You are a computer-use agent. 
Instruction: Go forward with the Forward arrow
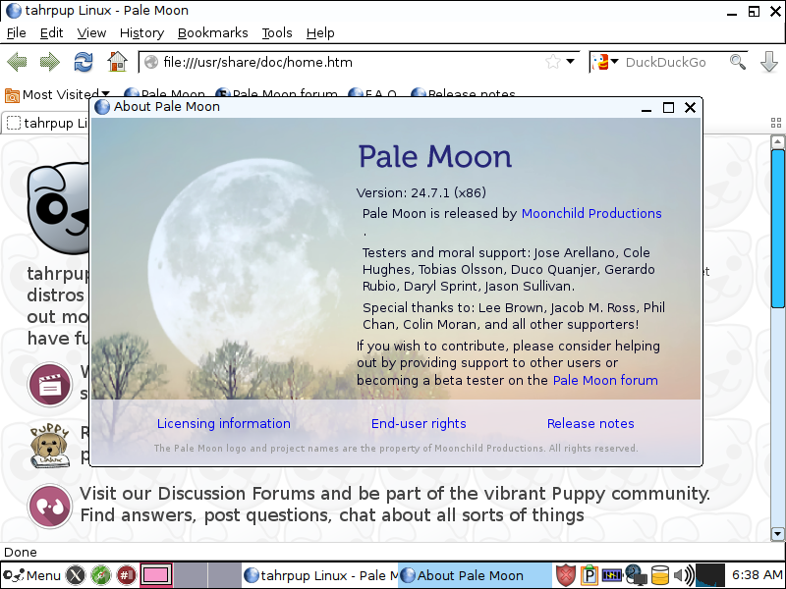tap(50, 62)
